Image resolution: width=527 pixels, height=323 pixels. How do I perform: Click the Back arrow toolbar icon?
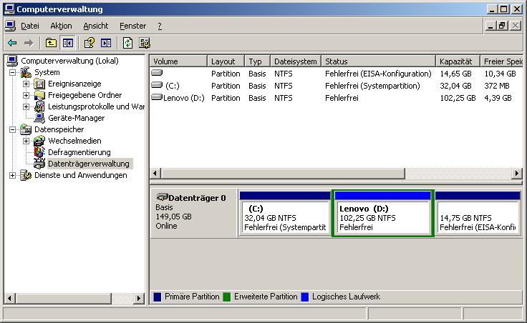point(12,43)
